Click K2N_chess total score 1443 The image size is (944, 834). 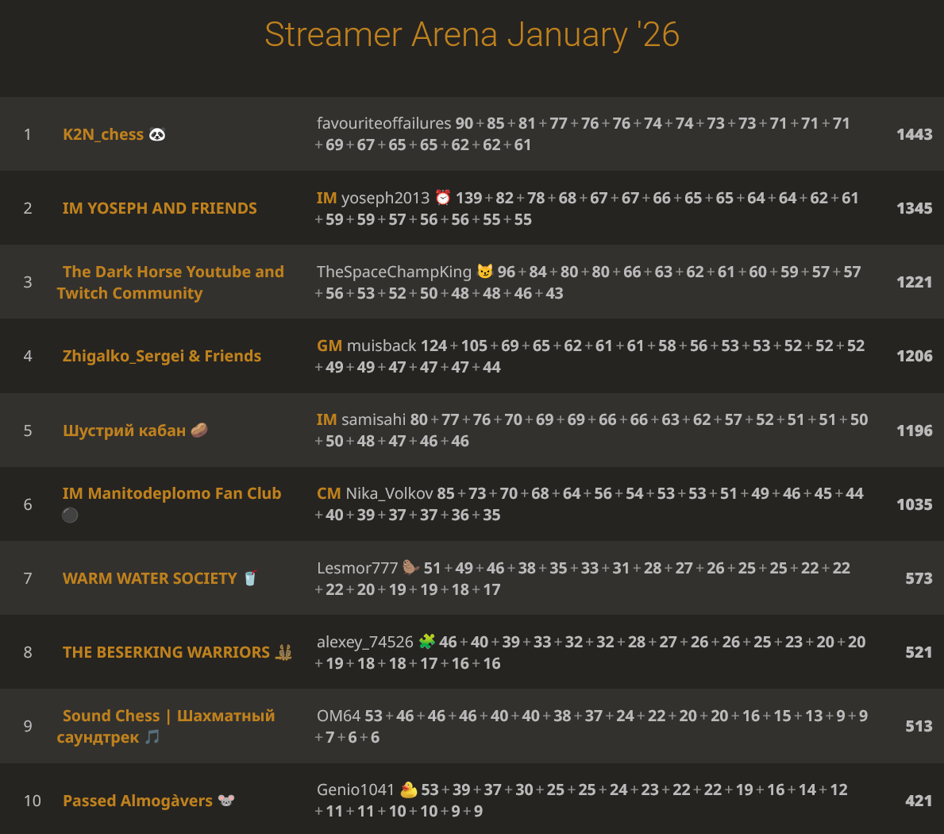click(914, 134)
